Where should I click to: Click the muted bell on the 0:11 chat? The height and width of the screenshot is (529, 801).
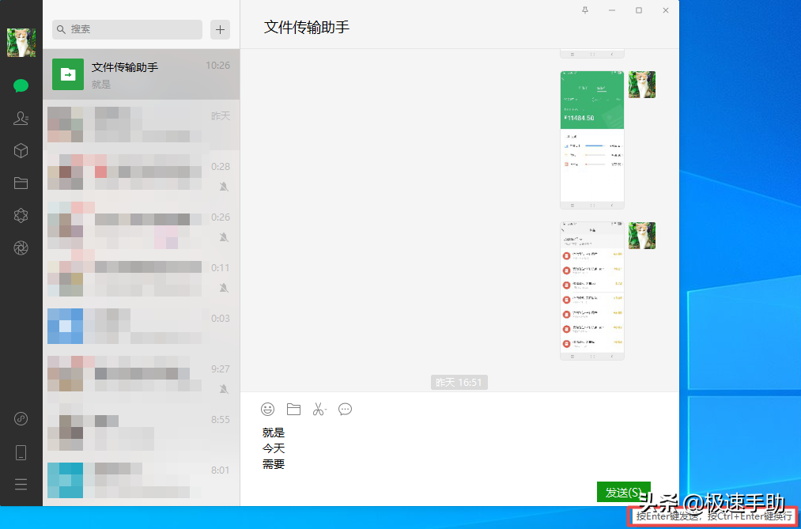(x=224, y=288)
